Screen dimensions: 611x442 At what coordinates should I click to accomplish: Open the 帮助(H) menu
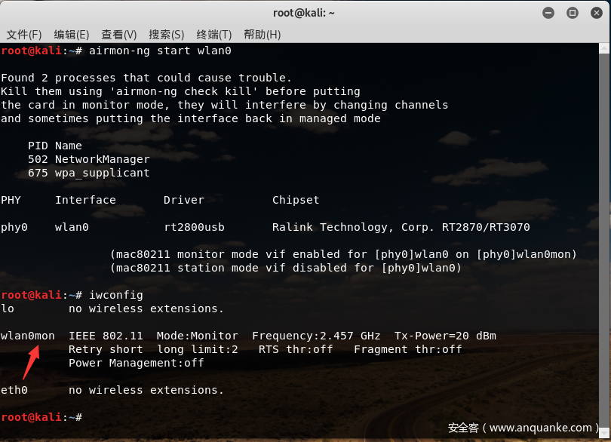[263, 35]
